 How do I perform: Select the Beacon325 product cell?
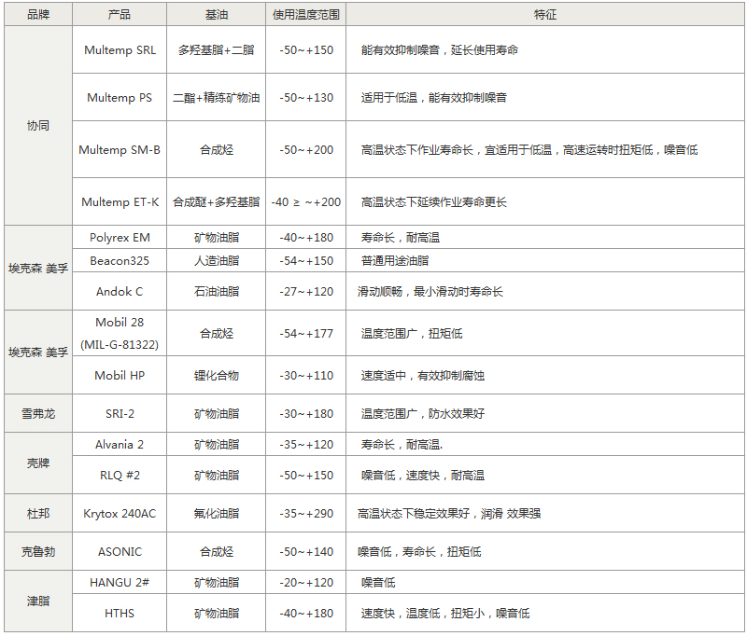pyautogui.click(x=120, y=261)
